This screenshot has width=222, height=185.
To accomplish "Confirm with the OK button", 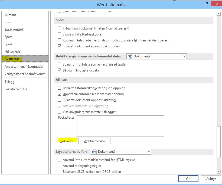I will (188, 178).
